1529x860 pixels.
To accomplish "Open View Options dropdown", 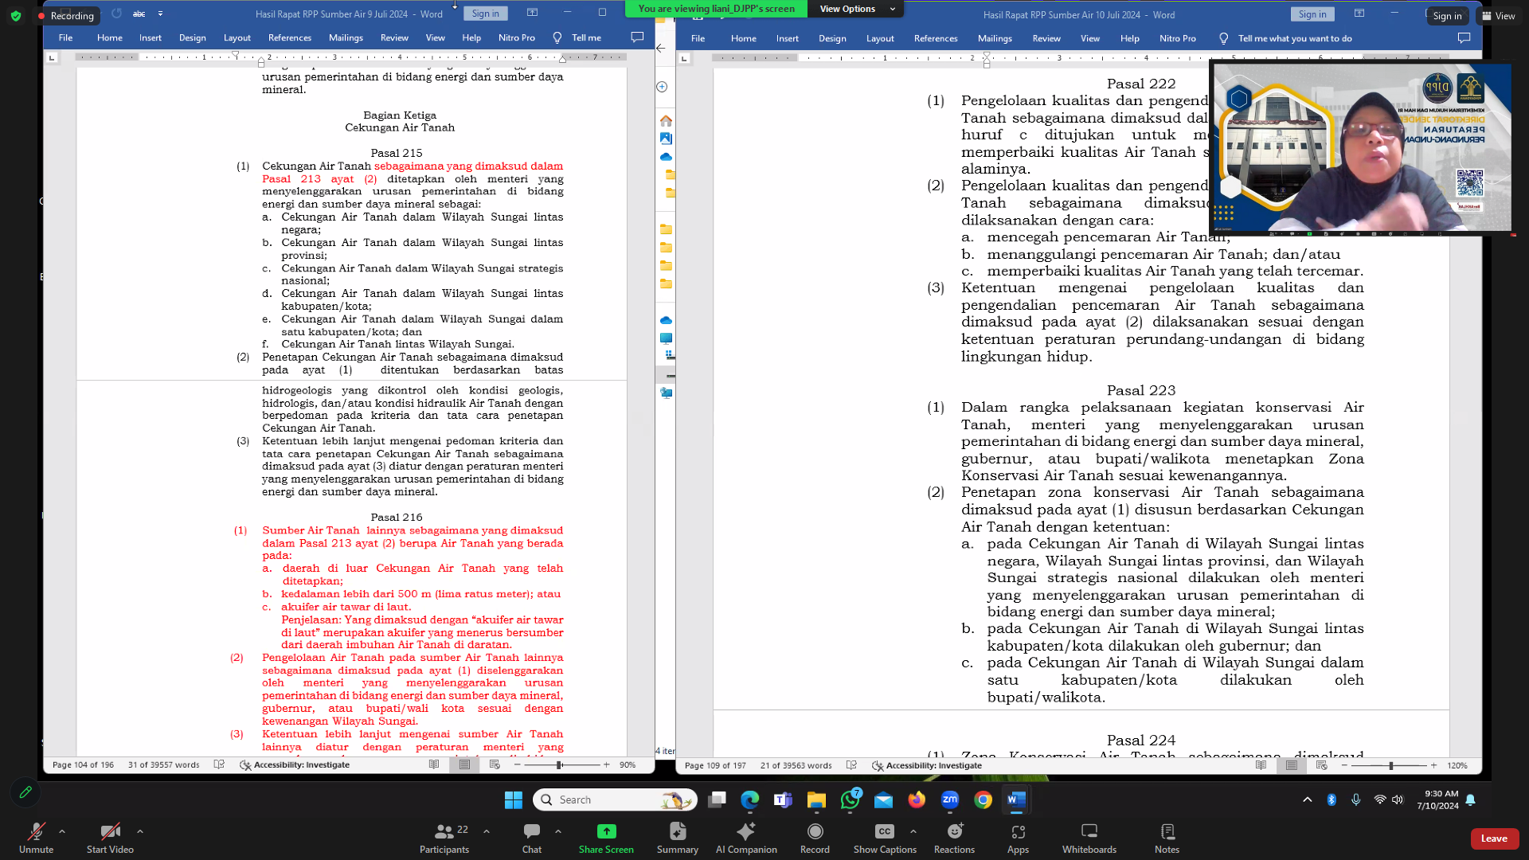I will (x=857, y=9).
